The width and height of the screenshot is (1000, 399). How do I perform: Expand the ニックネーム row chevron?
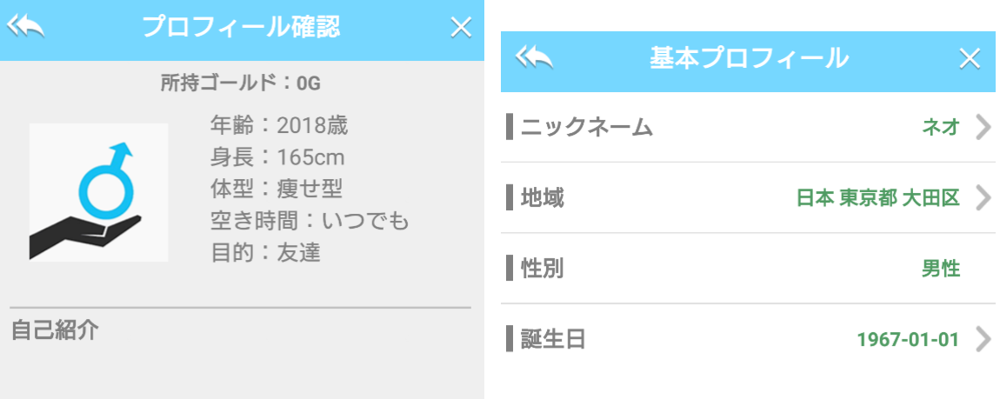[x=983, y=128]
